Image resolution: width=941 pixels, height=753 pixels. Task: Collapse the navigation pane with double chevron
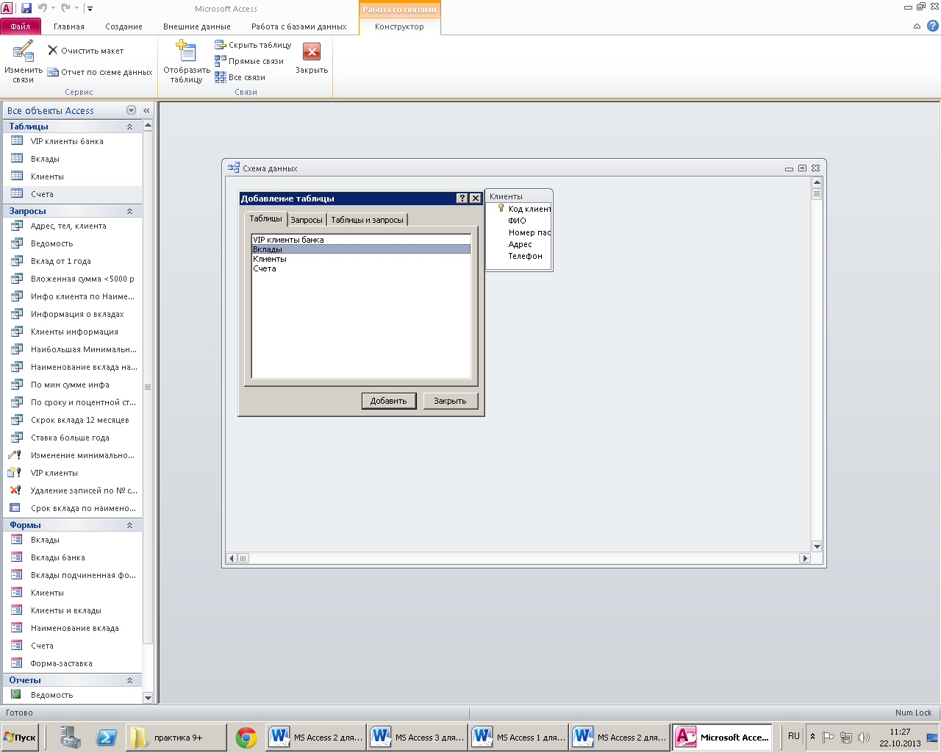click(x=146, y=110)
